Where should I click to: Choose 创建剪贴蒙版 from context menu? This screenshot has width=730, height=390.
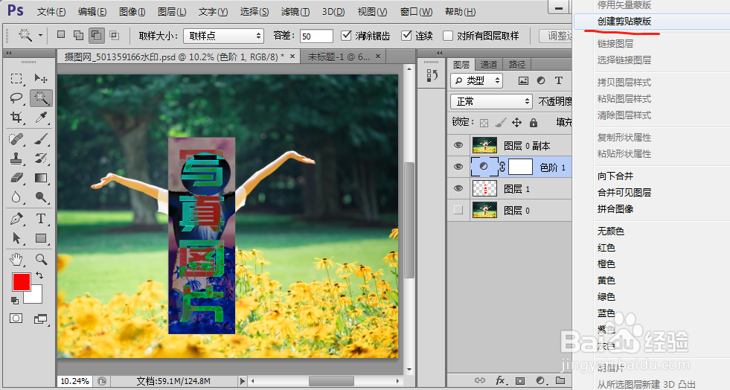click(624, 22)
